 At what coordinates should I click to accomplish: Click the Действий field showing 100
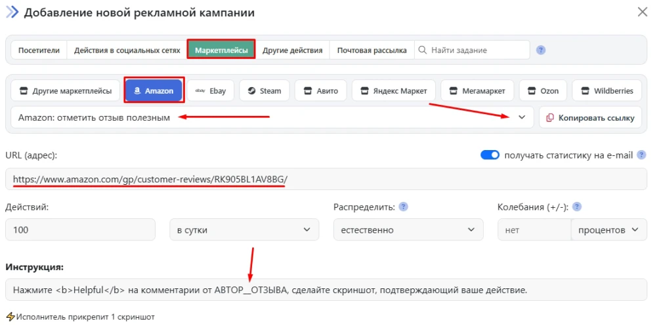pyautogui.click(x=80, y=230)
